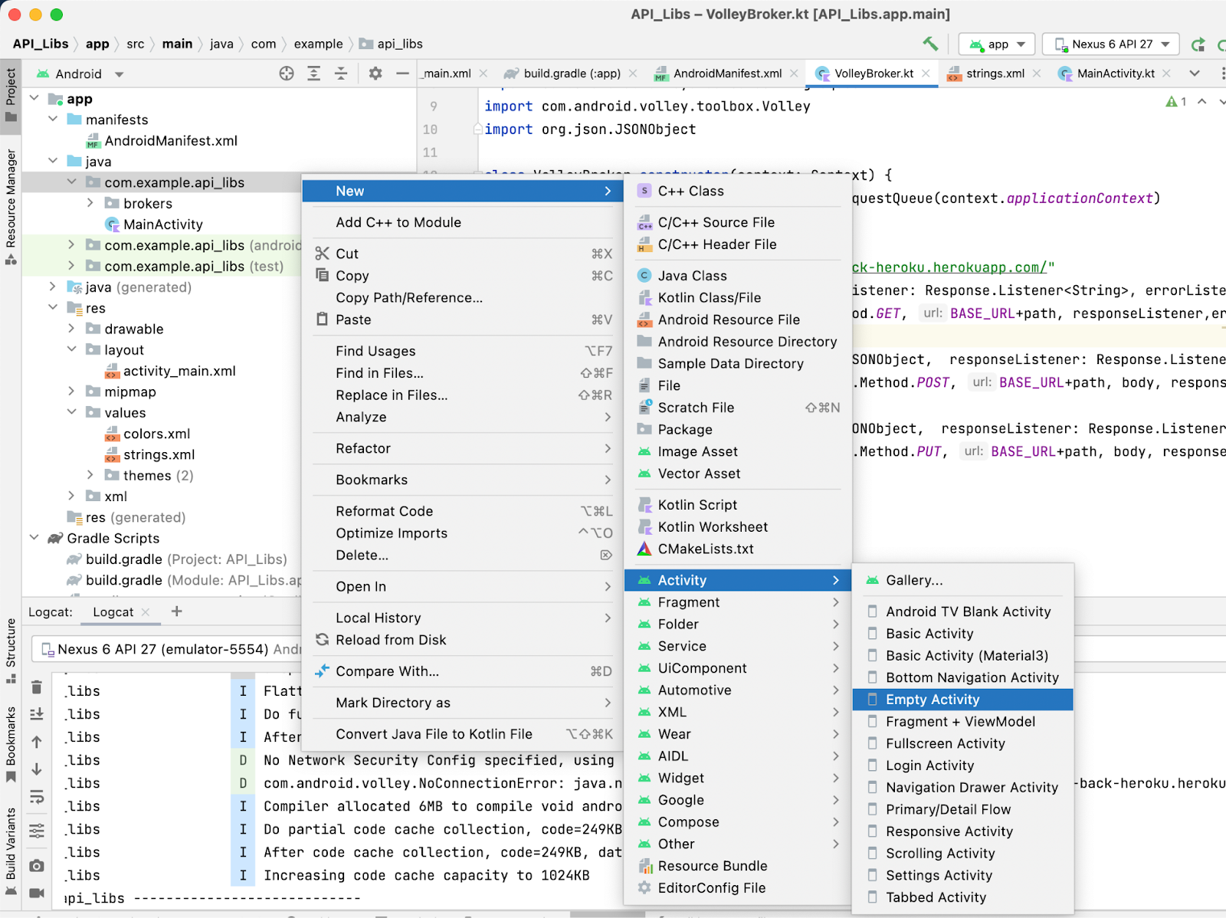The image size is (1226, 918).
Task: Start screen recording with the video icon
Action: [36, 893]
